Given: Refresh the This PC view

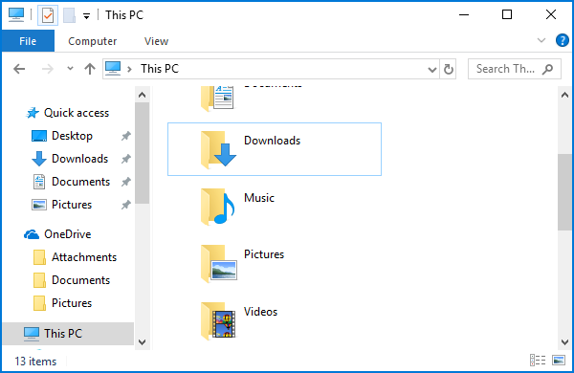Looking at the screenshot, I should coord(448,69).
